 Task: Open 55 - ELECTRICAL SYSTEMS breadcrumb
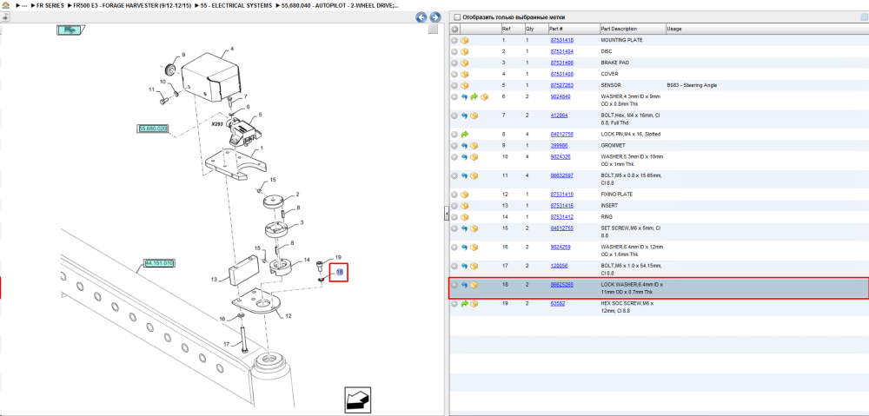236,5
